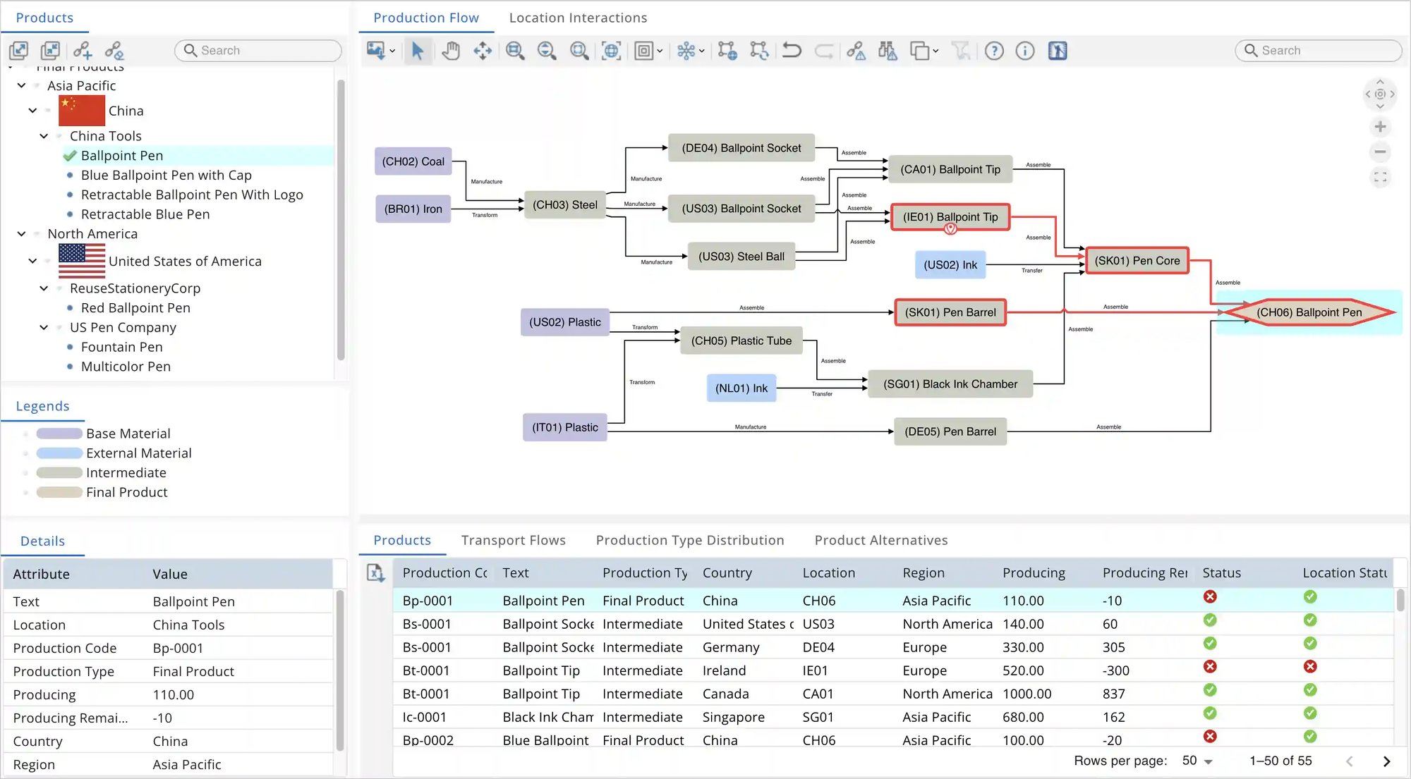Click the Base Material legend swatch

pyautogui.click(x=59, y=434)
